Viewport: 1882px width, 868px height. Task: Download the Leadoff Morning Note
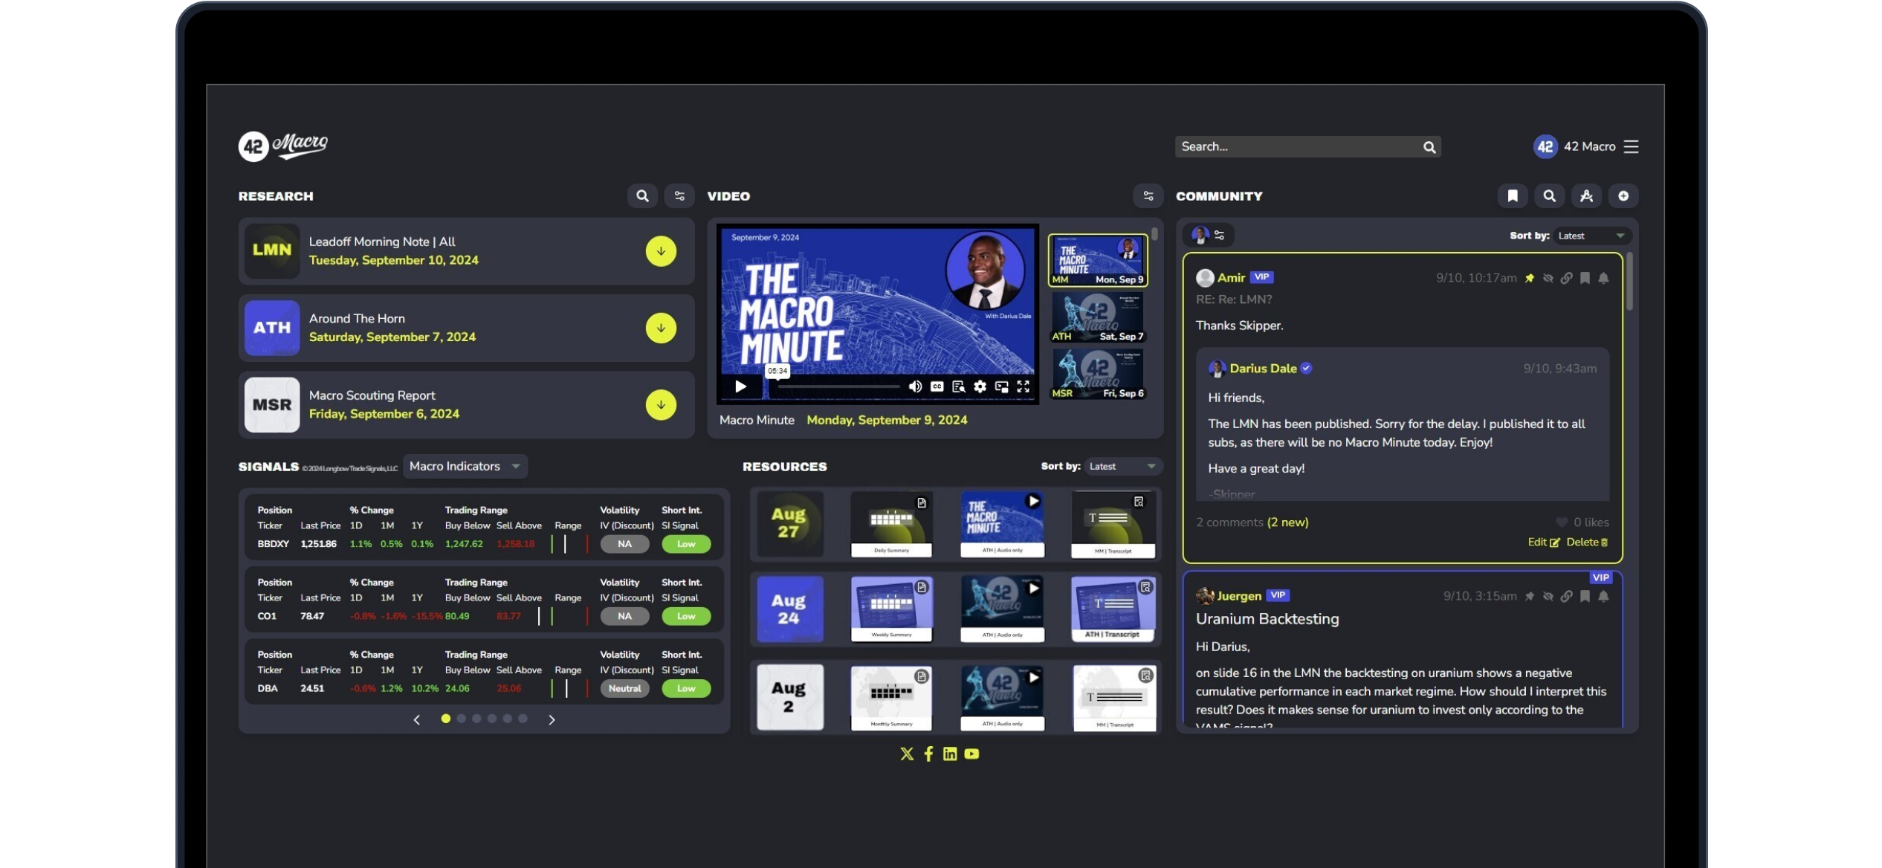pos(661,251)
